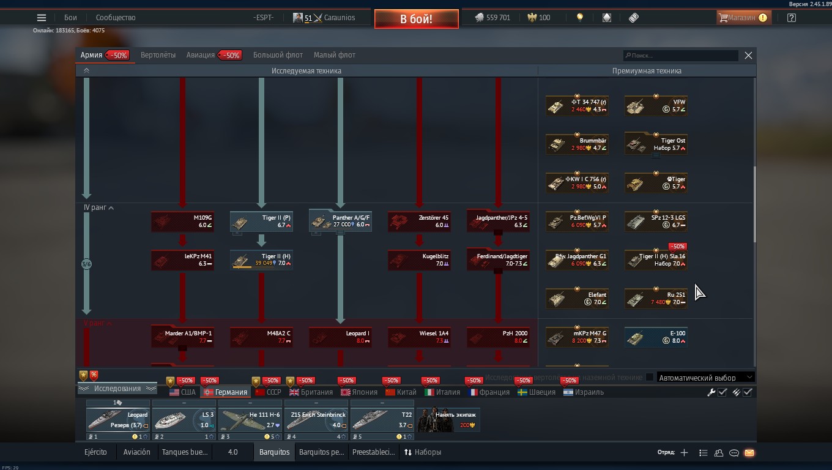The width and height of the screenshot is (832, 470).
Task: Click the double chevron at tree top-left
Action: [86, 71]
